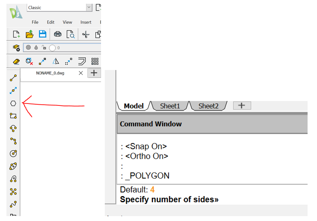Add a new drawing tab

[x=94, y=73]
